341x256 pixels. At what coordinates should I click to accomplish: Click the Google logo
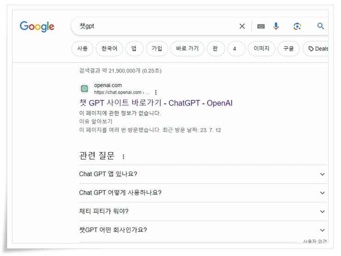pyautogui.click(x=37, y=27)
